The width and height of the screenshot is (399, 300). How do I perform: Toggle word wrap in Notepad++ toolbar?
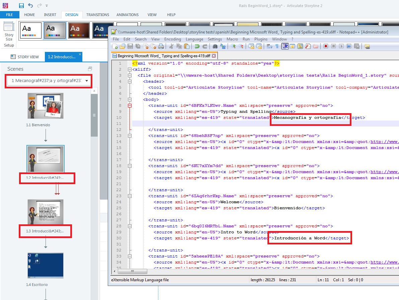click(x=270, y=46)
